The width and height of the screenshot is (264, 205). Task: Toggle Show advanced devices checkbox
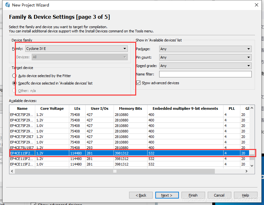pos(138,83)
